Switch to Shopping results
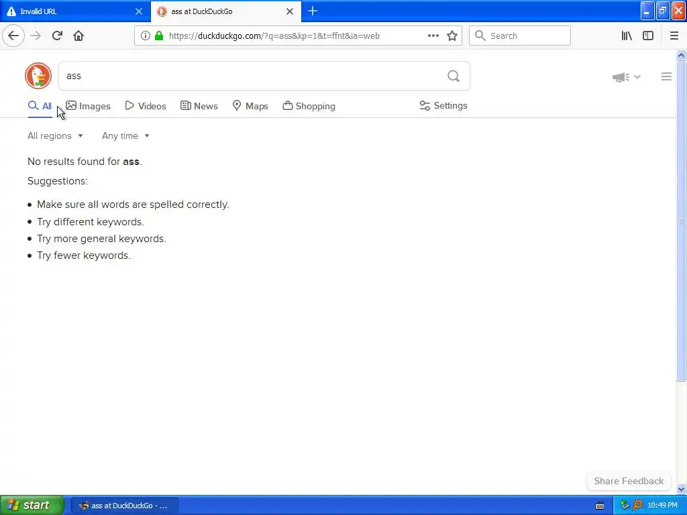Viewport: 687px width, 515px height. pyautogui.click(x=309, y=106)
